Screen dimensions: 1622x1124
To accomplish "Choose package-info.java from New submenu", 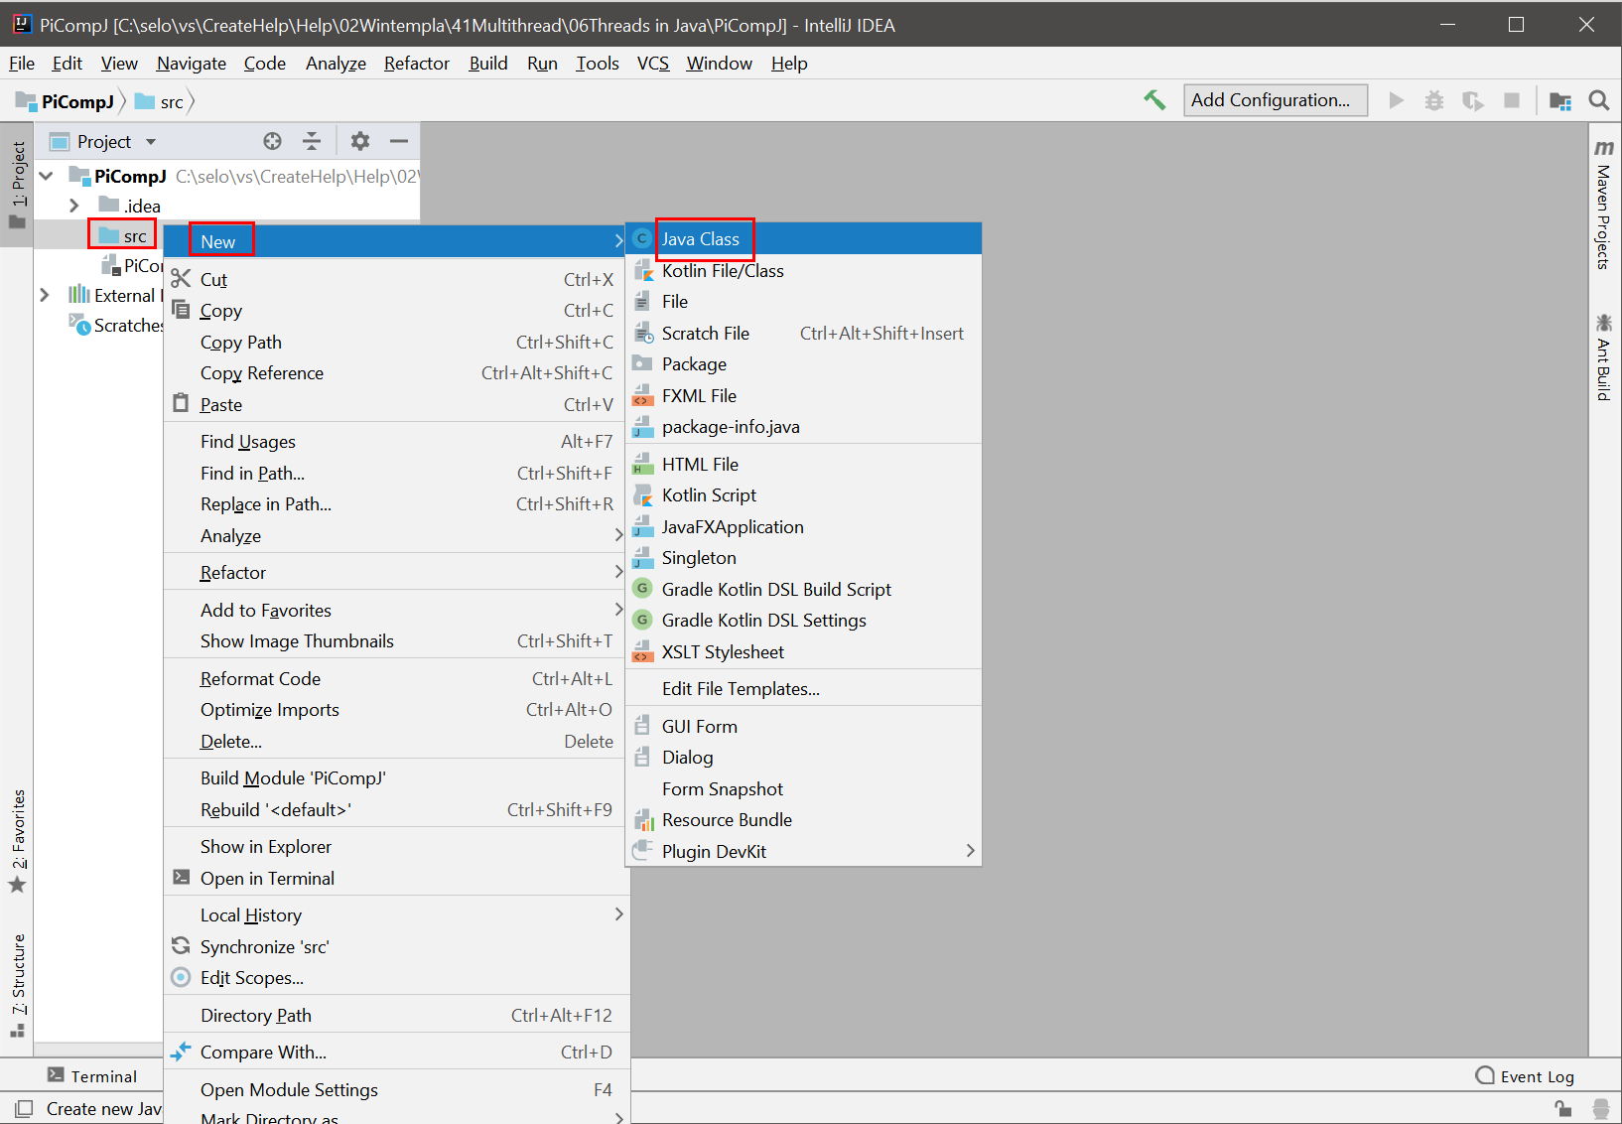I will coord(803,427).
